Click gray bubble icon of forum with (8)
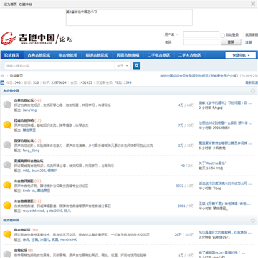258x258 pixels. coord(7,254)
